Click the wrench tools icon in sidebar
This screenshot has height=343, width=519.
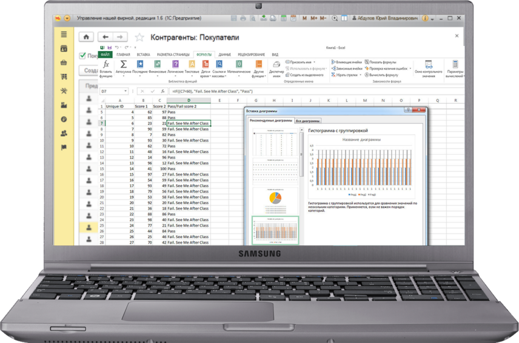click(64, 91)
